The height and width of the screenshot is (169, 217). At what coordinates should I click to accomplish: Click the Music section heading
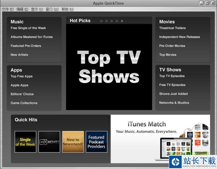17,22
